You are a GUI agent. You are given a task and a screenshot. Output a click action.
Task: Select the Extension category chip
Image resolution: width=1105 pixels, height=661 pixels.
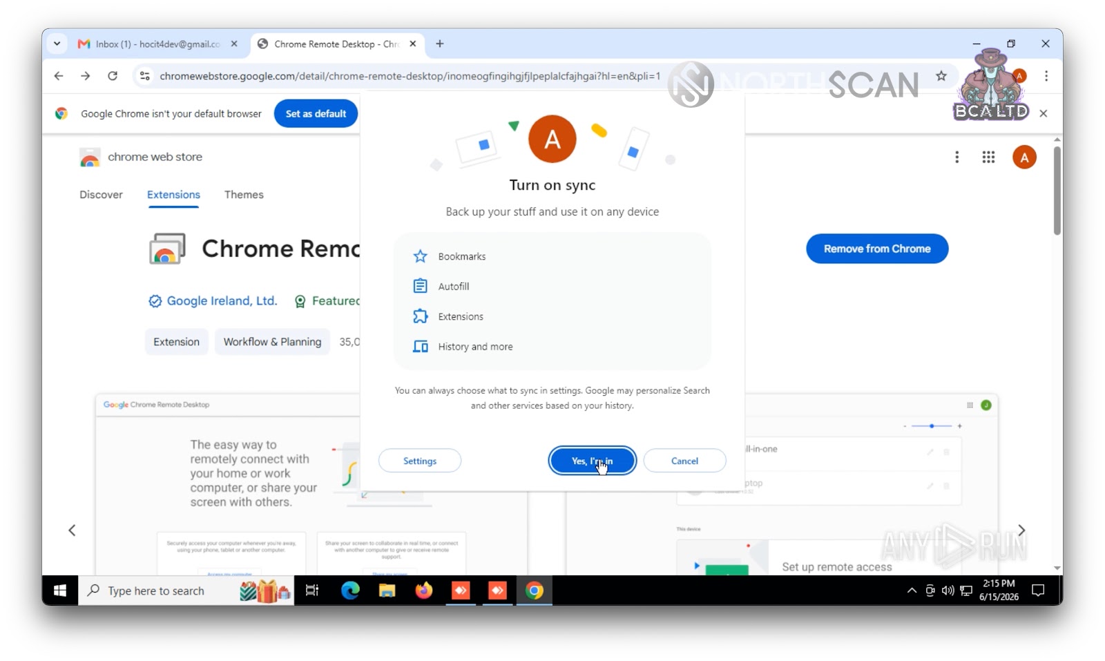176,342
